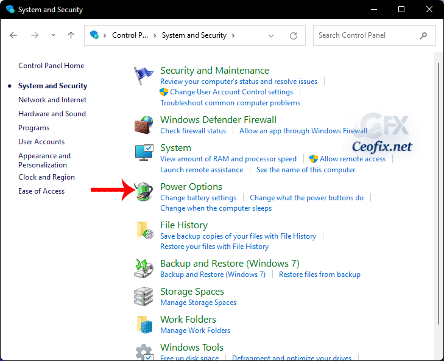Viewport: 444px width, 361px height.
Task: Click Change what the power buttons do
Action: 306,198
